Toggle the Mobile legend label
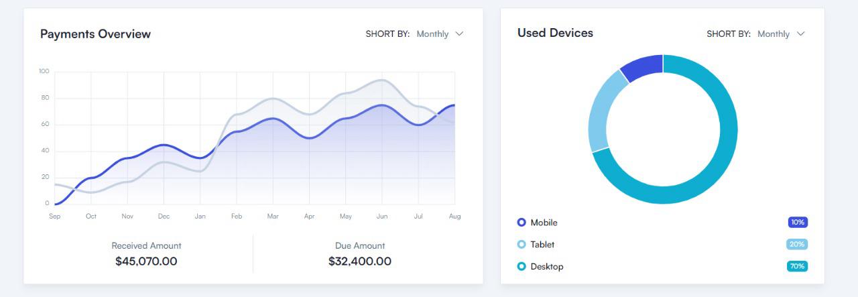This screenshot has height=297, width=858. point(544,223)
